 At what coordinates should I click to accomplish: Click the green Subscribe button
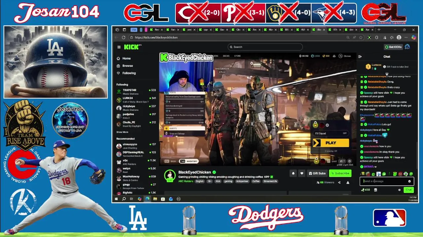tap(340, 173)
